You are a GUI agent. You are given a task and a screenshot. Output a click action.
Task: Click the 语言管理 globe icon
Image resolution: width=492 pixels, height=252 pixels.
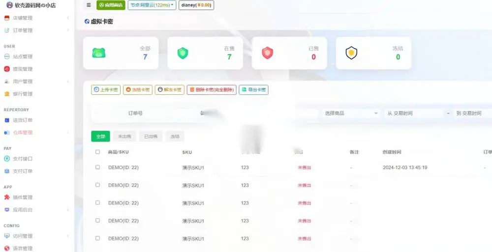pyautogui.click(x=7, y=248)
